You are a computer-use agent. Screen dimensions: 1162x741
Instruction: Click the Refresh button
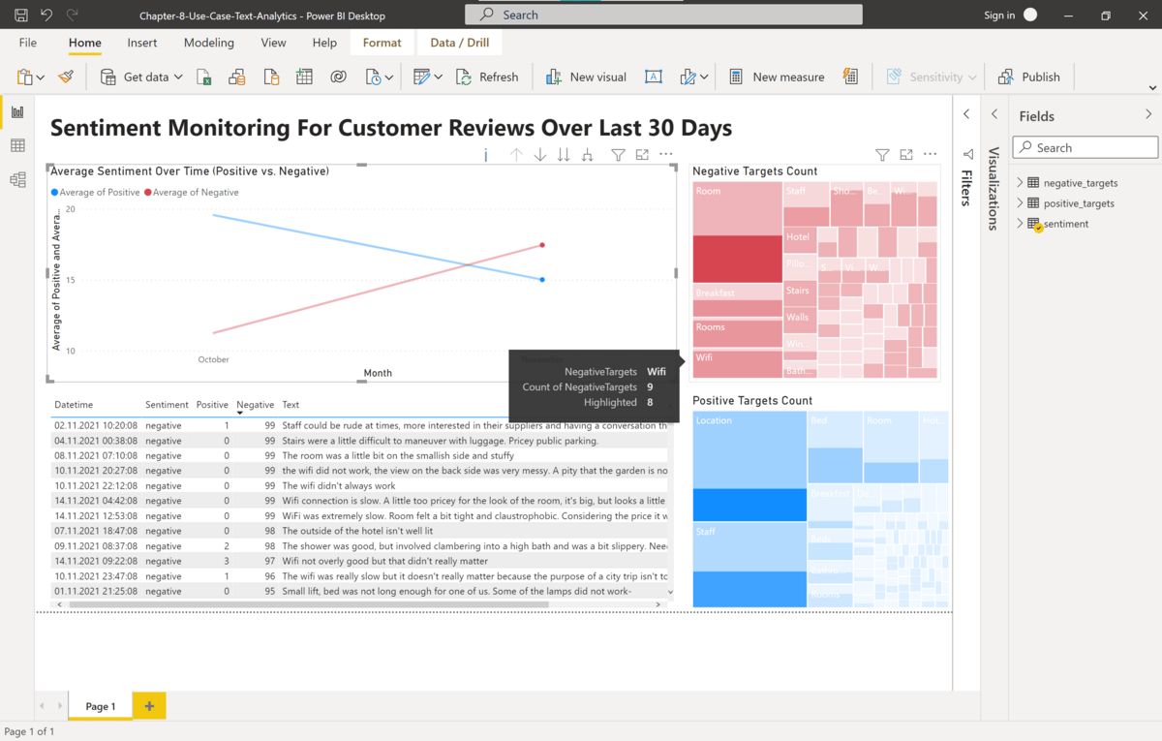(488, 77)
